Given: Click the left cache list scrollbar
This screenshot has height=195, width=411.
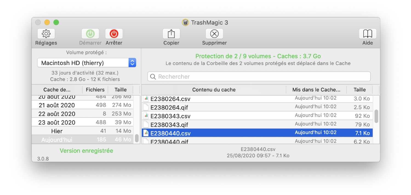Looking at the screenshot, I should [137, 138].
